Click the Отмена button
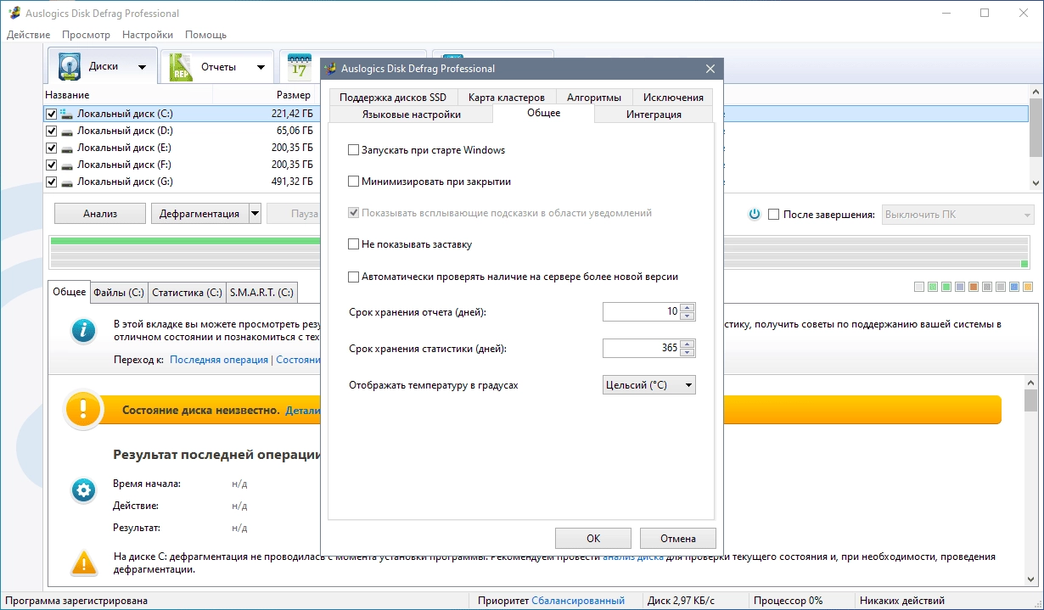 (678, 538)
